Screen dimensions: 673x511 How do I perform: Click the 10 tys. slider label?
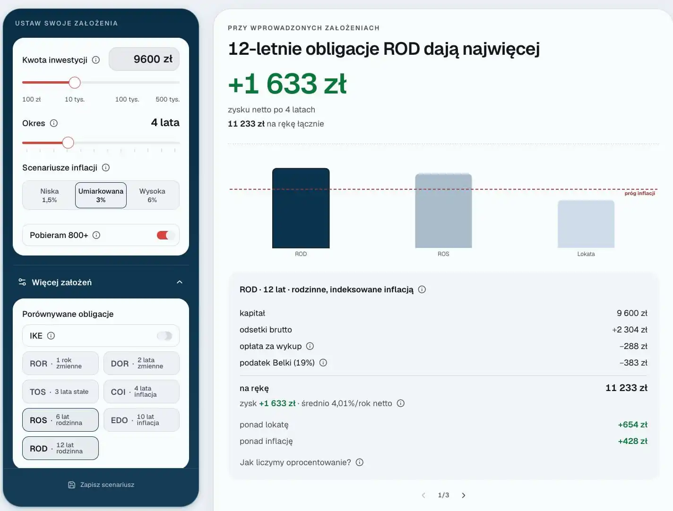point(75,99)
